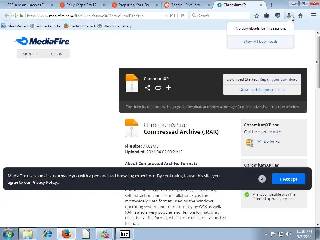Click the share icon under ChromiumXP
Image resolution: width=320 pixels, height=240 pixels.
click(147, 88)
